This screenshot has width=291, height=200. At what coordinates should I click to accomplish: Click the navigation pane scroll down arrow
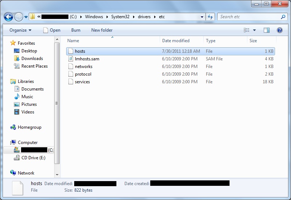[57, 175]
